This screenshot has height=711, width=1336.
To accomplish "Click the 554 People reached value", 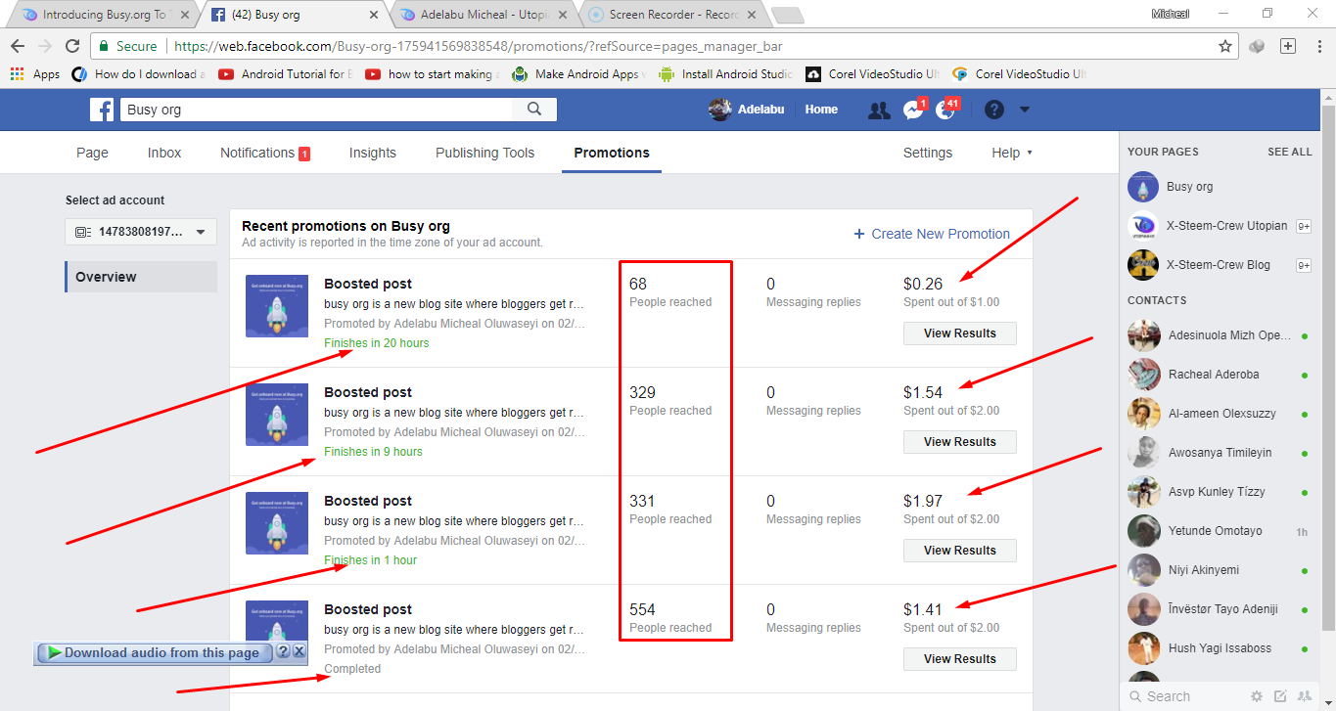I will coord(642,609).
